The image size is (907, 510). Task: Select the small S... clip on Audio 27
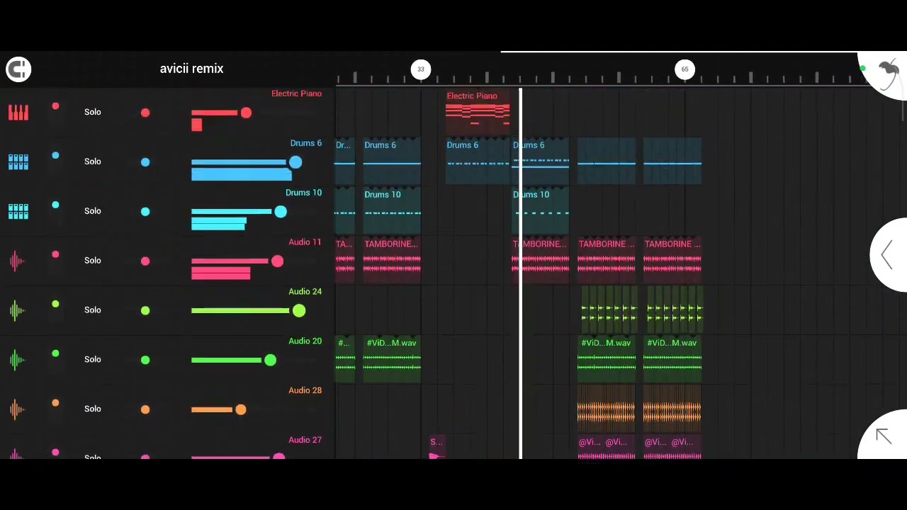436,448
